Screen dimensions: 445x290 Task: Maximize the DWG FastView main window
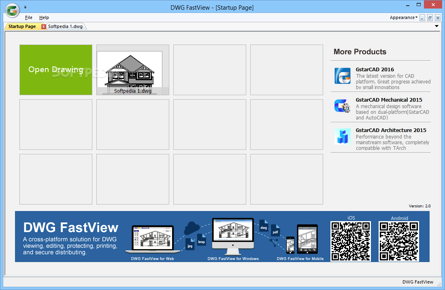419,5
